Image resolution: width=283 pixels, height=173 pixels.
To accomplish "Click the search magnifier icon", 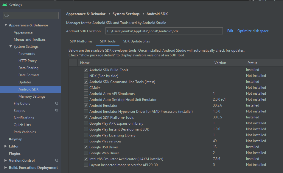I will pyautogui.click(x=7, y=15).
